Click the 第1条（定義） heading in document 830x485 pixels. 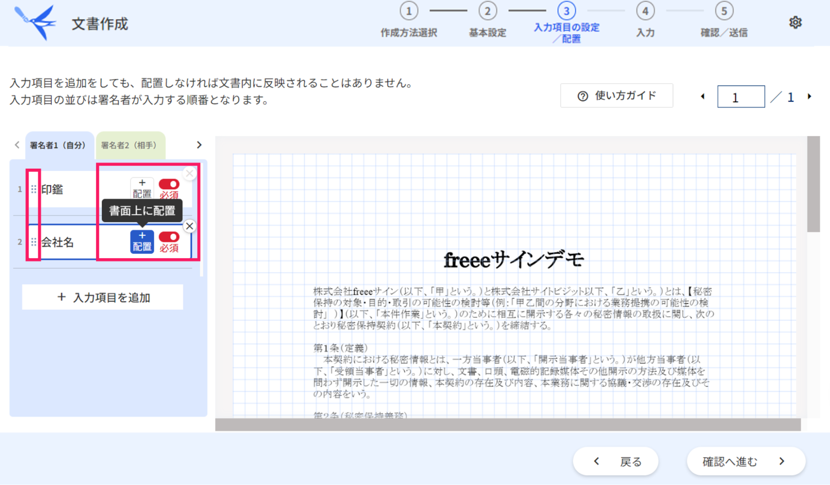click(340, 348)
